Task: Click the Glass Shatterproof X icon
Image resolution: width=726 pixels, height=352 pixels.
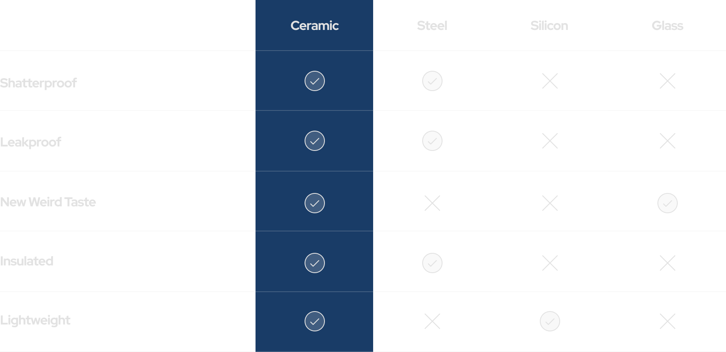Action: pos(667,81)
